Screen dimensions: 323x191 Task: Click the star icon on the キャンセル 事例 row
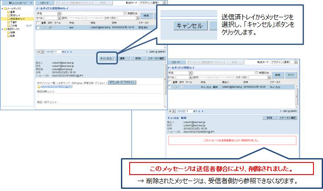pos(176,87)
